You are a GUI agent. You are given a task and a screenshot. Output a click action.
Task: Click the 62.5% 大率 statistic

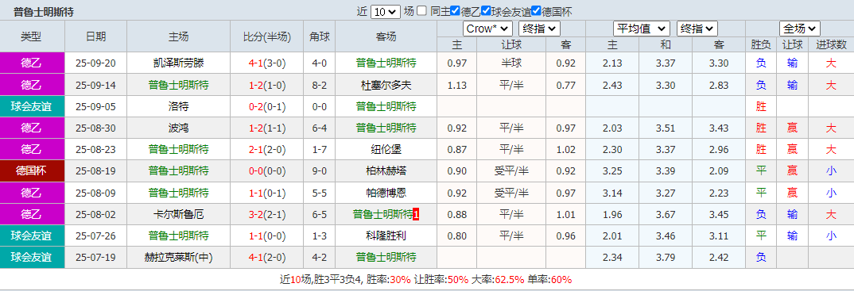[510, 280]
